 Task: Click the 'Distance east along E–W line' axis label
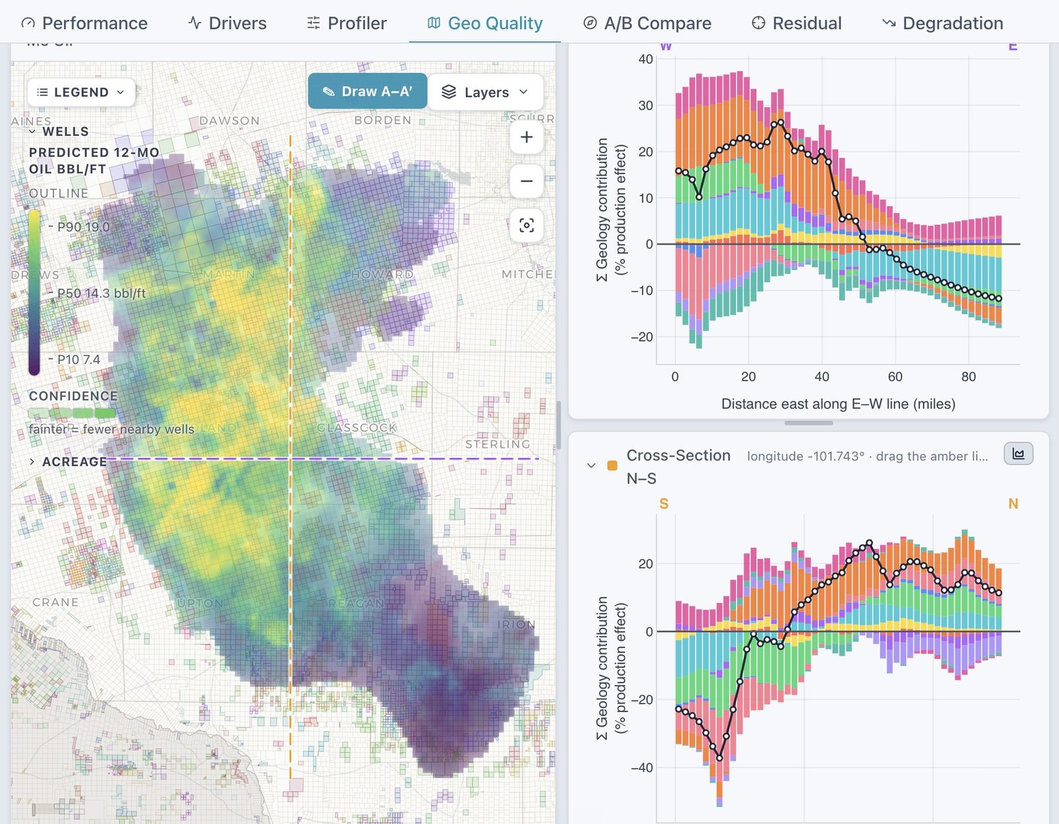(x=838, y=404)
